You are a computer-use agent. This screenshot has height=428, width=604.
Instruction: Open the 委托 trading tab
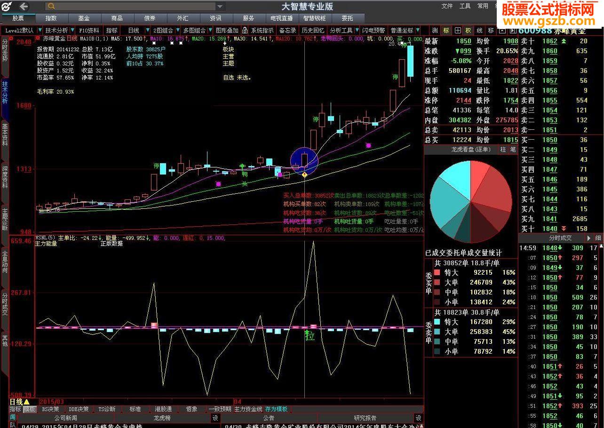[x=348, y=18]
